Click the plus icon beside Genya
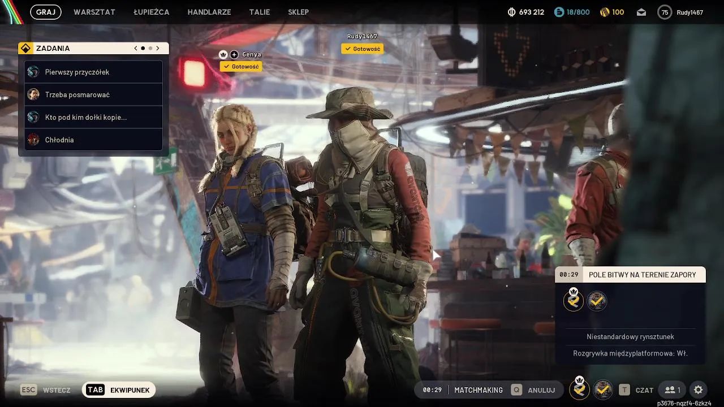This screenshot has height=407, width=724. point(234,54)
